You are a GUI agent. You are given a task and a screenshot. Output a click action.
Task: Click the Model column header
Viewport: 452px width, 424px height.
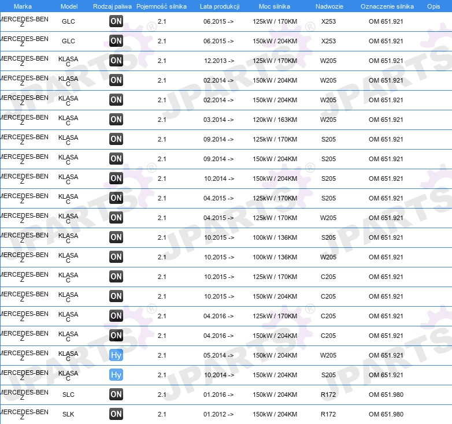coord(69,6)
